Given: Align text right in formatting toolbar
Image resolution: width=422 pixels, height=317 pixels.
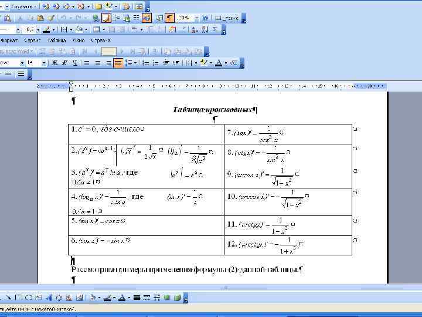Looking at the screenshot, I should point(108,63).
